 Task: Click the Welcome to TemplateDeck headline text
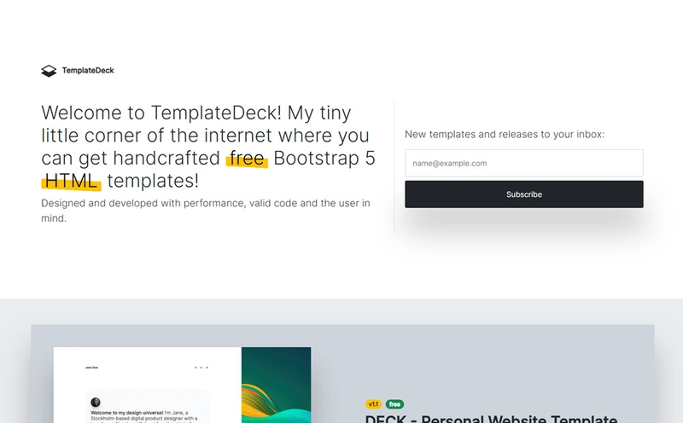click(208, 147)
